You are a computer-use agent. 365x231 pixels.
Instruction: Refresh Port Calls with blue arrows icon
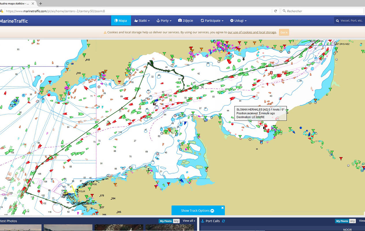pos(223,221)
